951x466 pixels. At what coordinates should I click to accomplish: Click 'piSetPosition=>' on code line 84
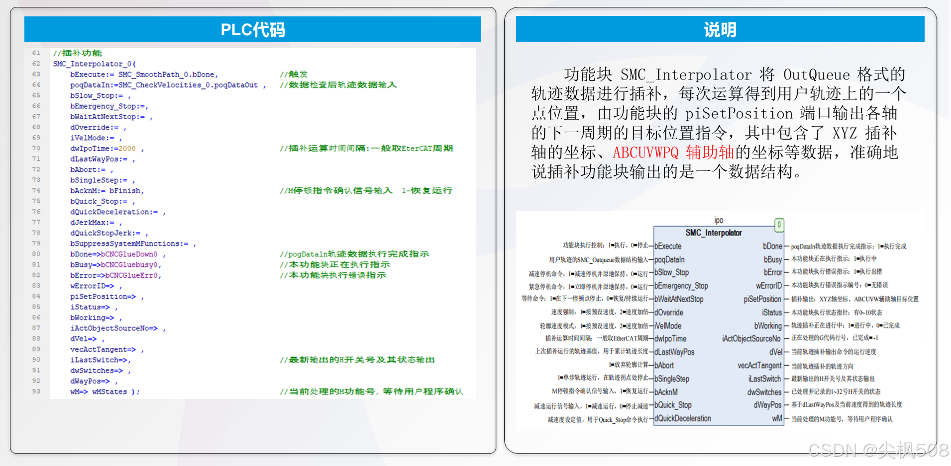pos(103,297)
